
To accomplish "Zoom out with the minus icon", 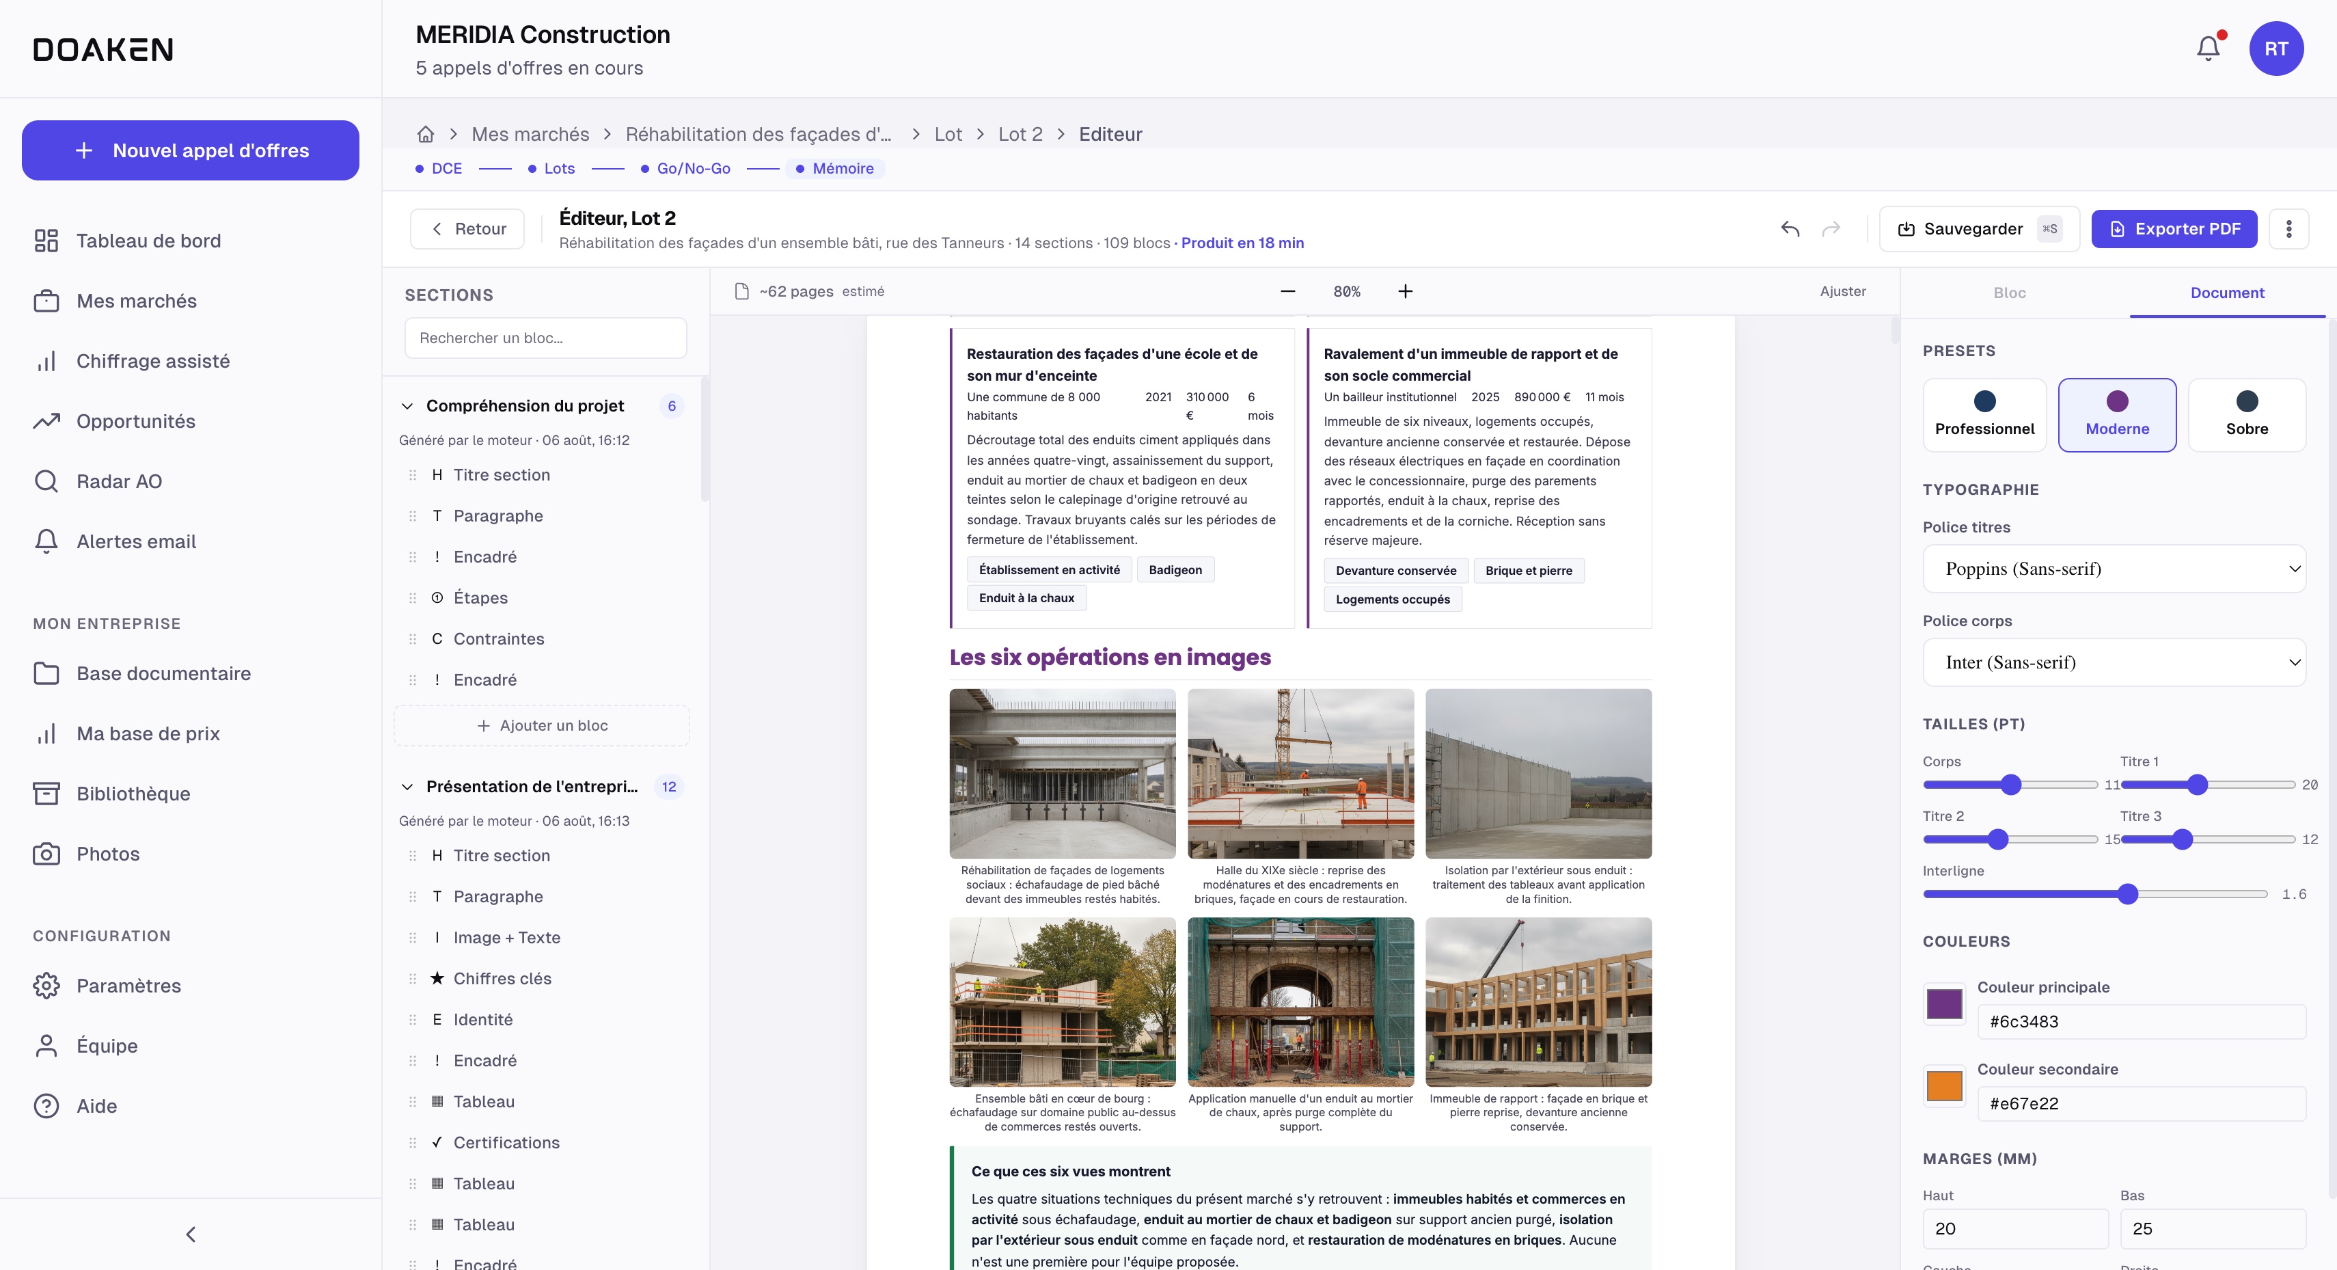I will (x=1287, y=291).
